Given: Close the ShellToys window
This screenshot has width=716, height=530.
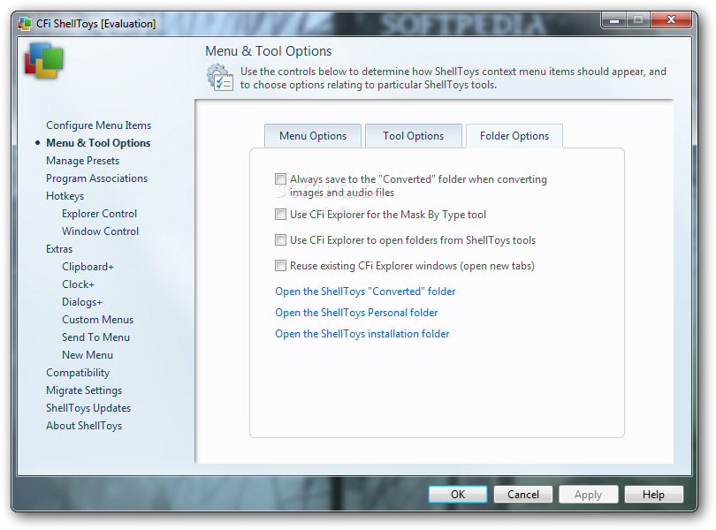Looking at the screenshot, I should coord(671,20).
